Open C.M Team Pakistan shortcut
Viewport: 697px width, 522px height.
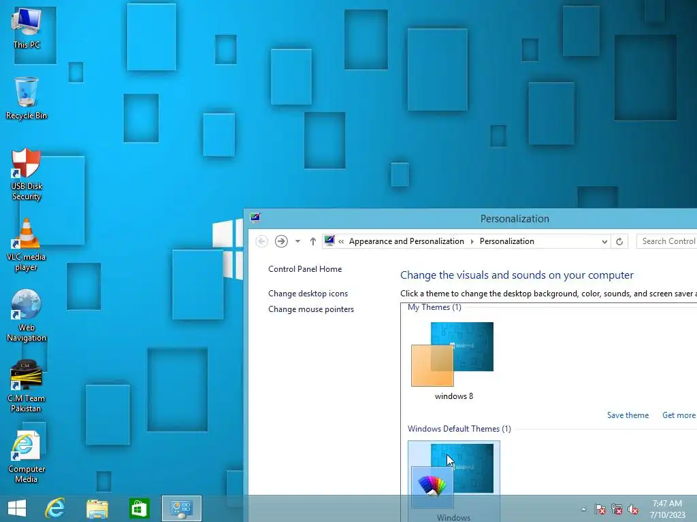tap(27, 386)
